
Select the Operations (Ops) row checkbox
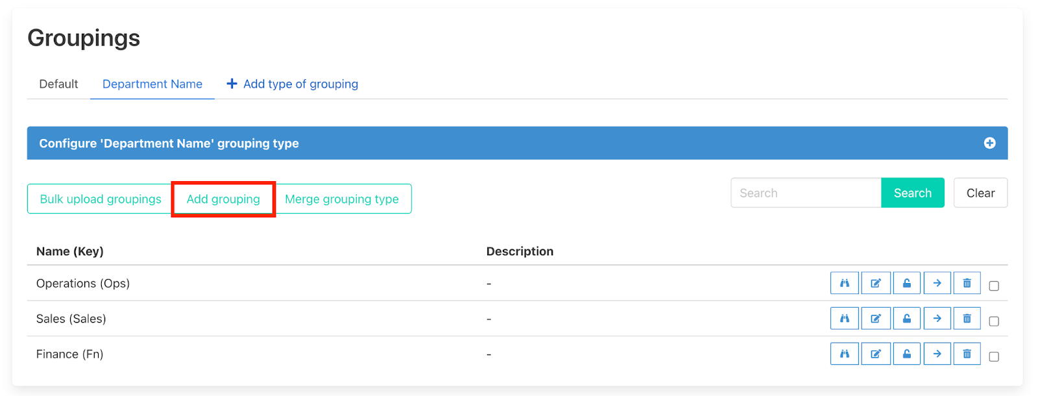click(x=993, y=286)
